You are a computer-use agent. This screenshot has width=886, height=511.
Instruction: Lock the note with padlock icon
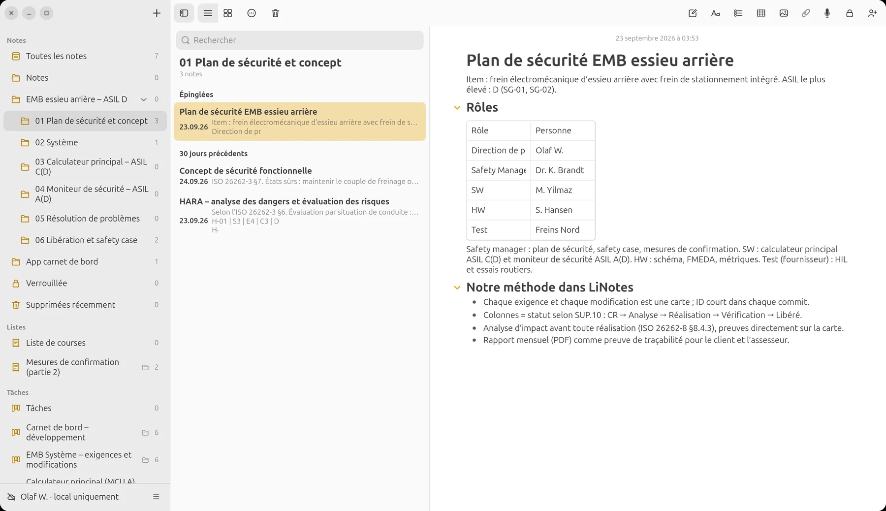pos(850,13)
